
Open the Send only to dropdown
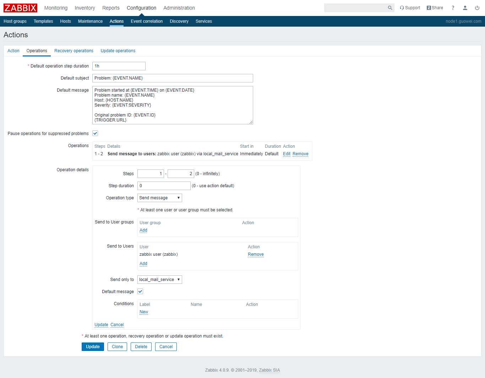[x=159, y=280]
